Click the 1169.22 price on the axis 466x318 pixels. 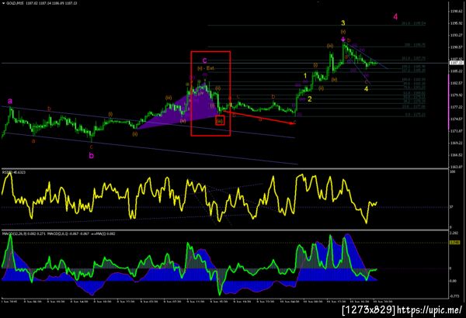tap(456, 143)
